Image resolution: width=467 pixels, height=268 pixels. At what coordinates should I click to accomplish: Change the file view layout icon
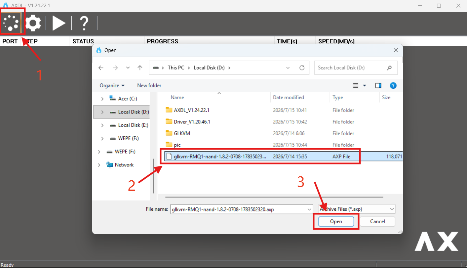pos(356,85)
